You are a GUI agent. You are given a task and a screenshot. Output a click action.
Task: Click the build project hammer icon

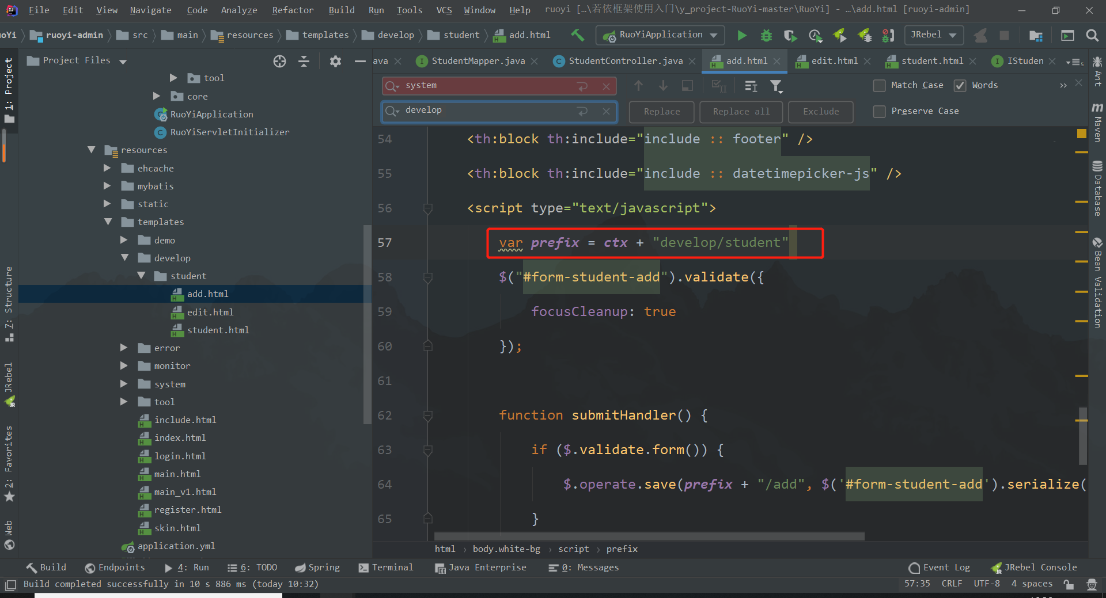(578, 35)
